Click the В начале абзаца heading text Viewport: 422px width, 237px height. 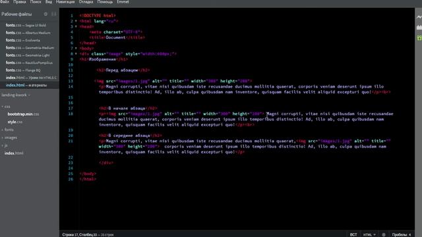(x=127, y=108)
